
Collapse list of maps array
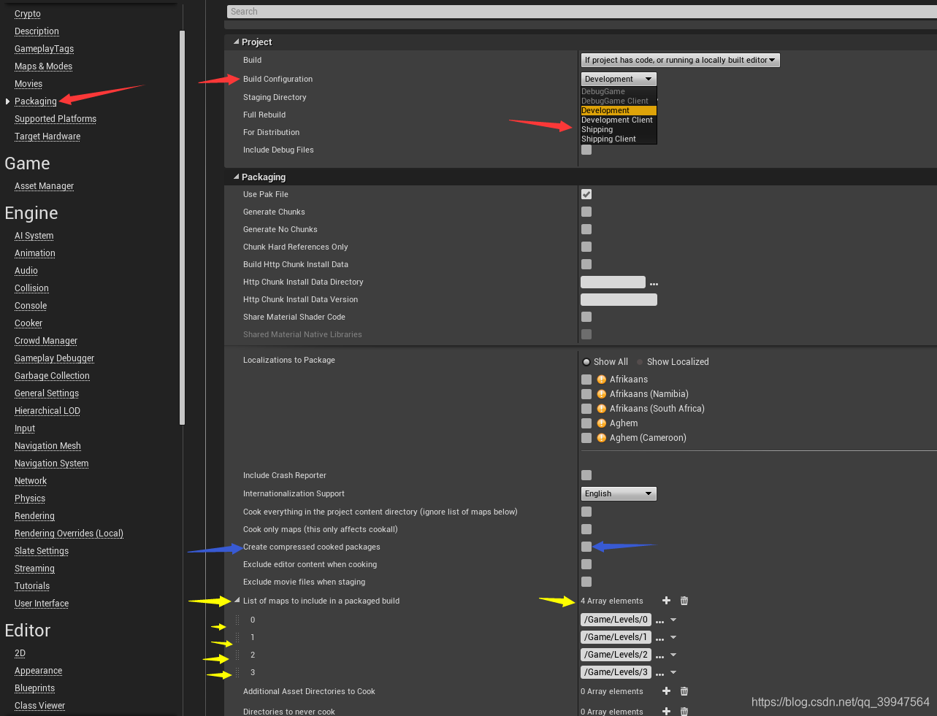point(237,601)
